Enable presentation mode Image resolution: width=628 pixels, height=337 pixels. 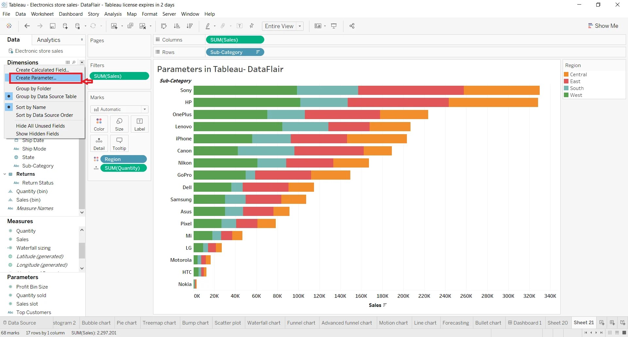[334, 26]
